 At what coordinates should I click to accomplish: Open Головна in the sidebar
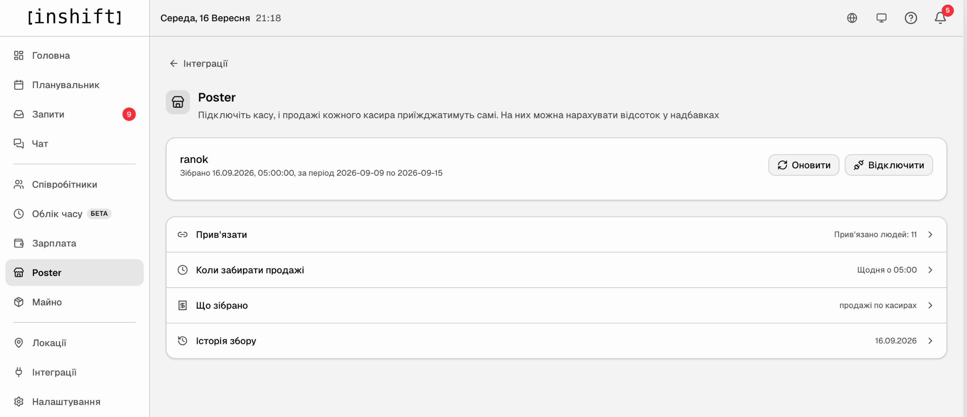(x=74, y=55)
